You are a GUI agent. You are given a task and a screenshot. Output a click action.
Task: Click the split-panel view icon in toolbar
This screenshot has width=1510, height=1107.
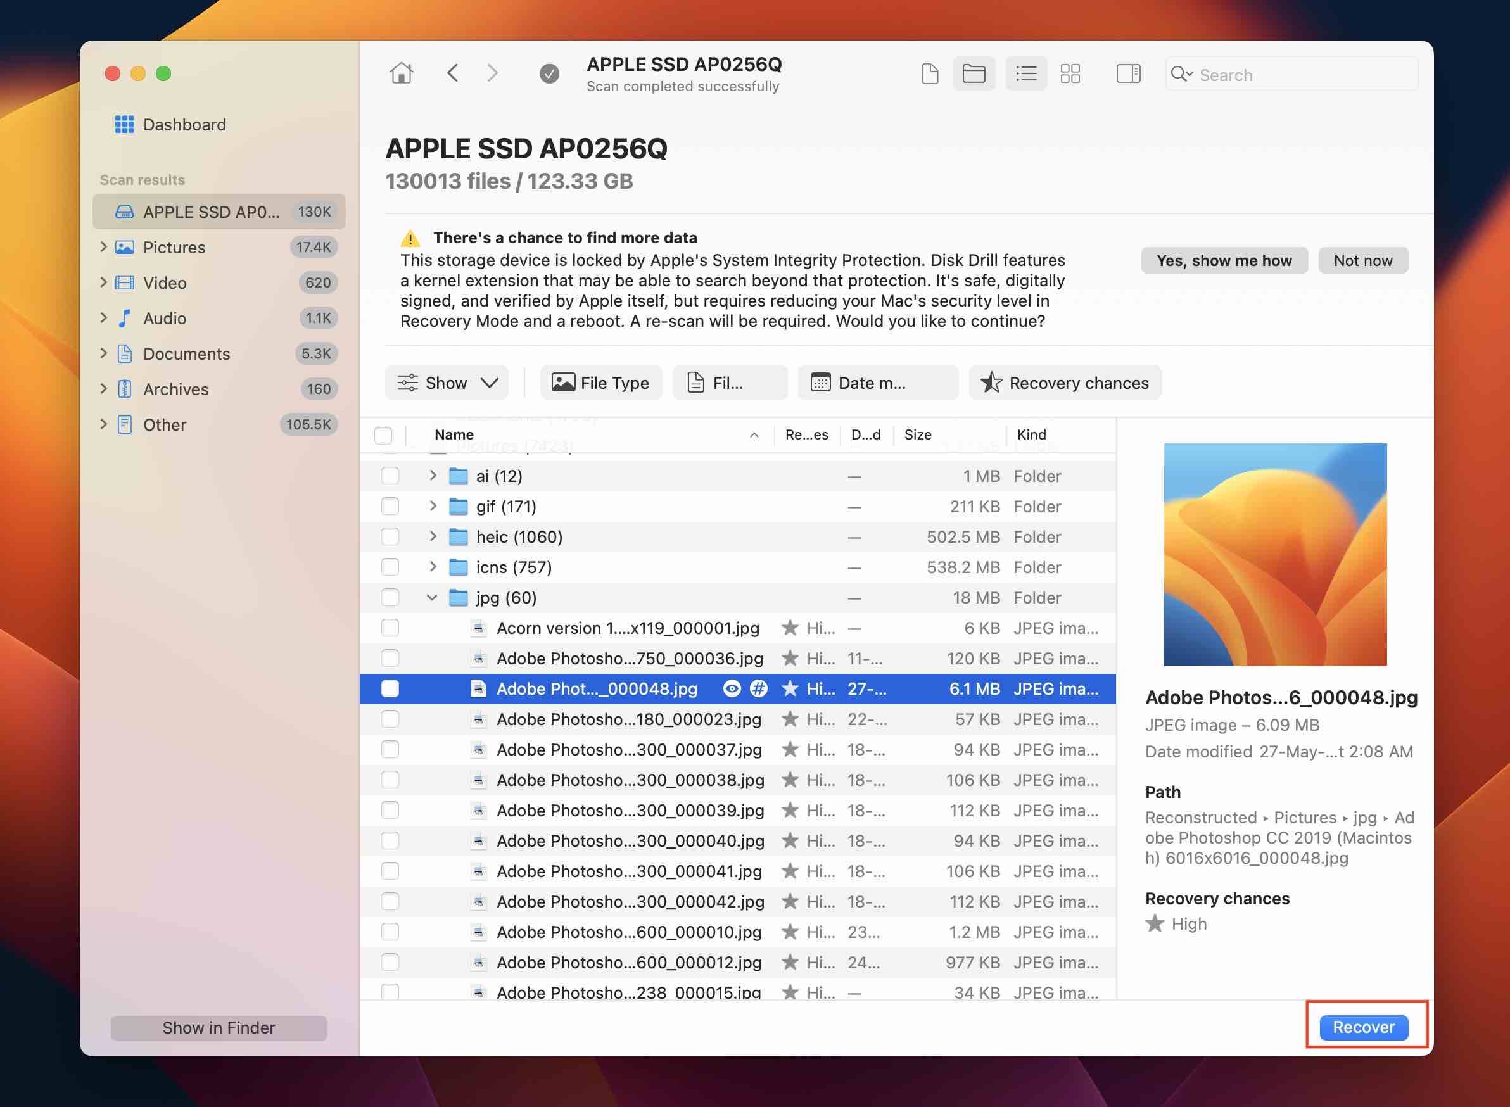pyautogui.click(x=1129, y=73)
